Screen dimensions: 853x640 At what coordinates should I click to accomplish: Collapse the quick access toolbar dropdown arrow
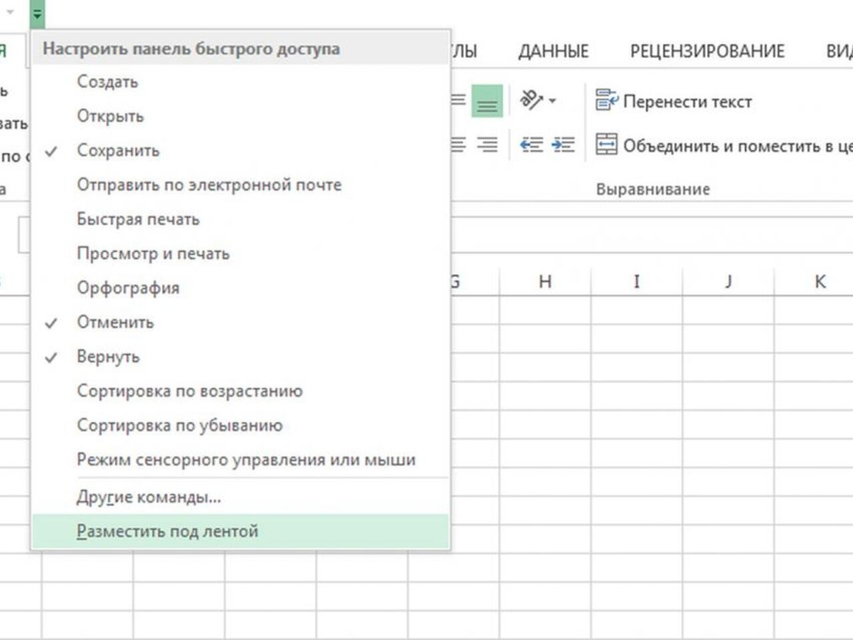click(x=37, y=13)
